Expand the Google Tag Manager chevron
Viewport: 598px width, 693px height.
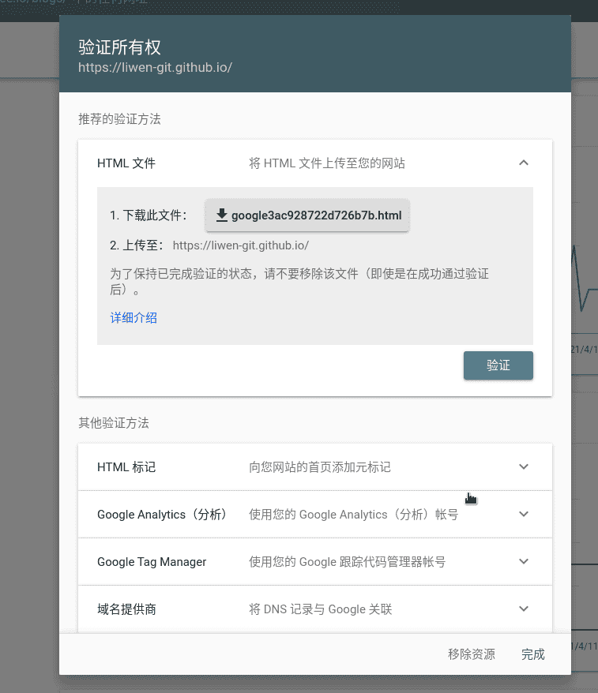pyautogui.click(x=524, y=561)
